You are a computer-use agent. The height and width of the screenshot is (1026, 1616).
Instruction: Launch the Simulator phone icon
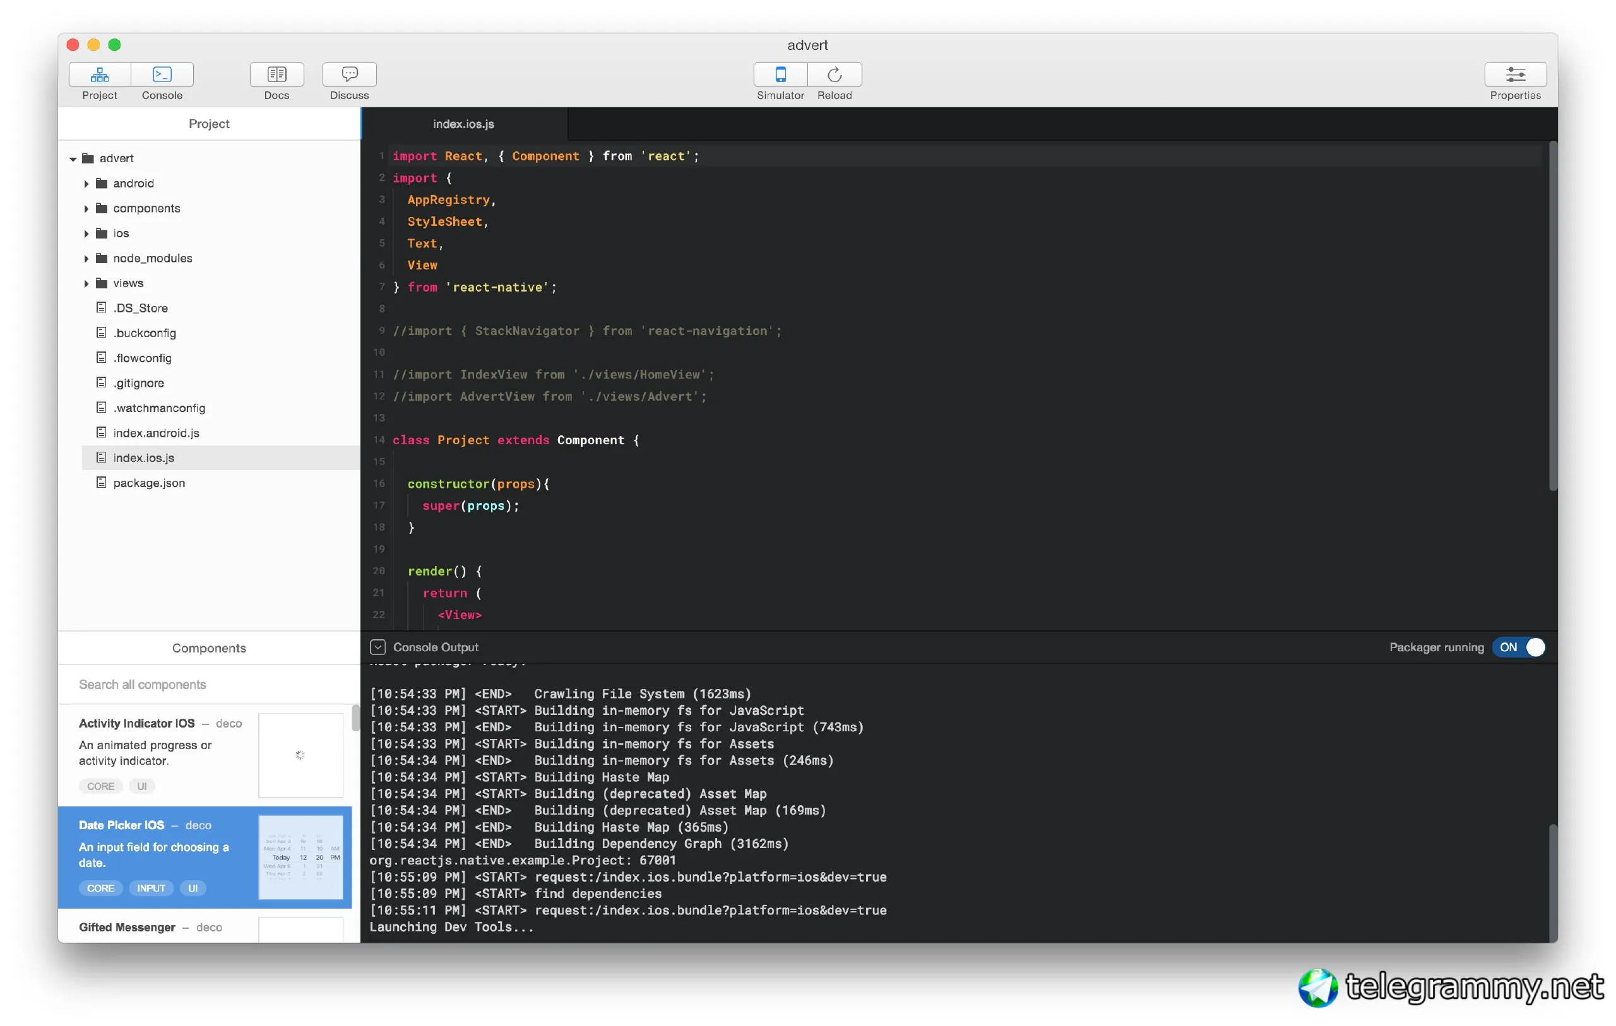pos(780,74)
